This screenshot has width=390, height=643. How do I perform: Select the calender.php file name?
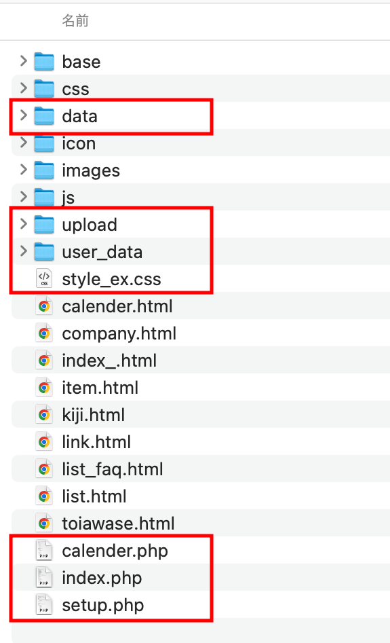(115, 551)
